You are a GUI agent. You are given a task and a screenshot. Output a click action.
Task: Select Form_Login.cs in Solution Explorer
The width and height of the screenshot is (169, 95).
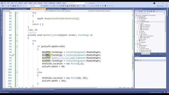coord(145,28)
